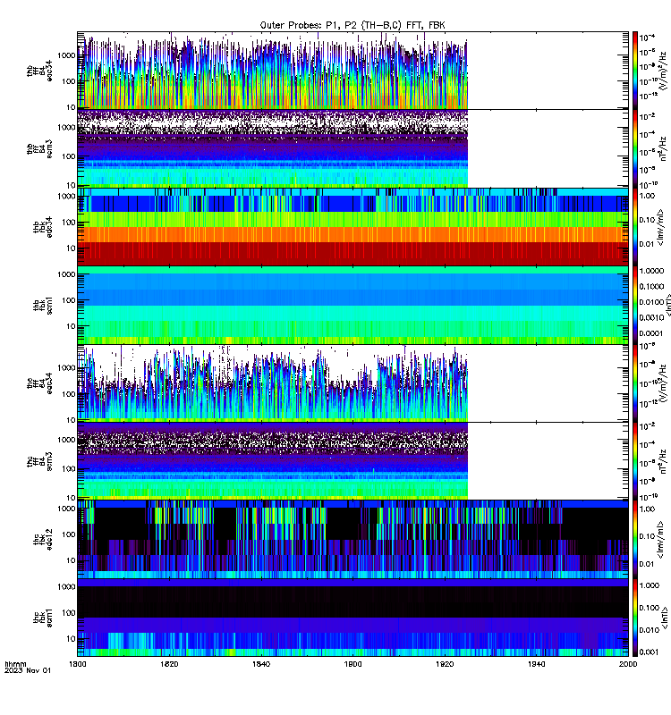Click the "thb fbk edc34" panel label
Screen dimensions: 671x715
click(43, 227)
